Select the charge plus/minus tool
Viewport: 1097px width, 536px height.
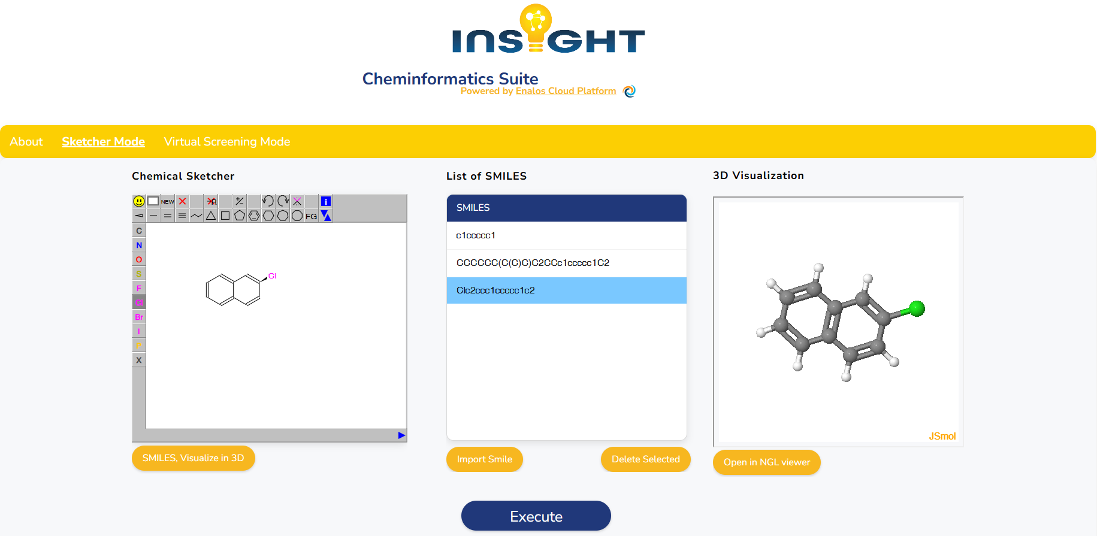(x=240, y=201)
